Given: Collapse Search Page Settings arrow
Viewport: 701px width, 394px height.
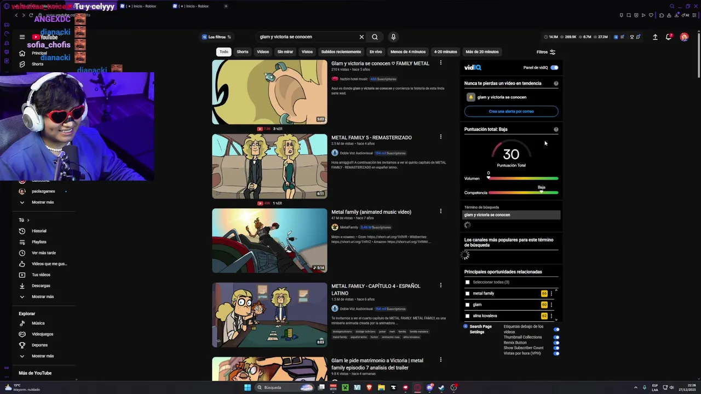Looking at the screenshot, I should (466, 326).
